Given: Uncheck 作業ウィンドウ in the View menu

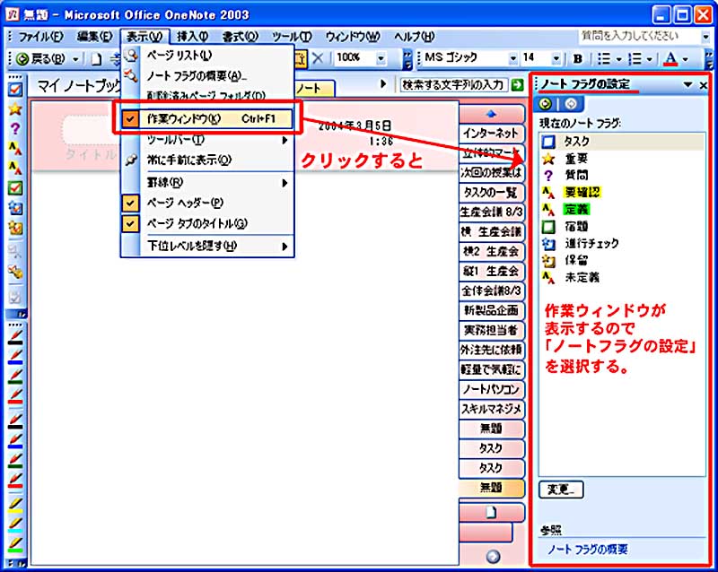Looking at the screenshot, I should [x=206, y=118].
